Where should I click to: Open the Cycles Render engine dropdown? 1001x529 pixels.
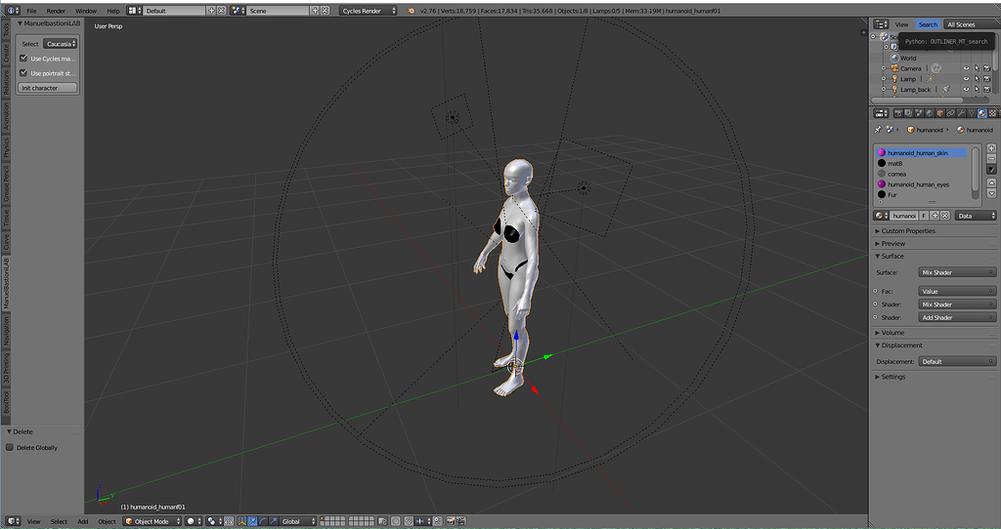pyautogui.click(x=369, y=11)
